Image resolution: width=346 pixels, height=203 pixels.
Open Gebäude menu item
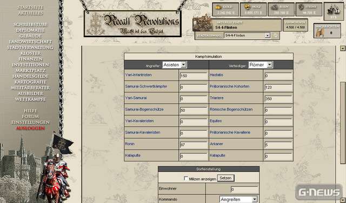tap(30, 36)
